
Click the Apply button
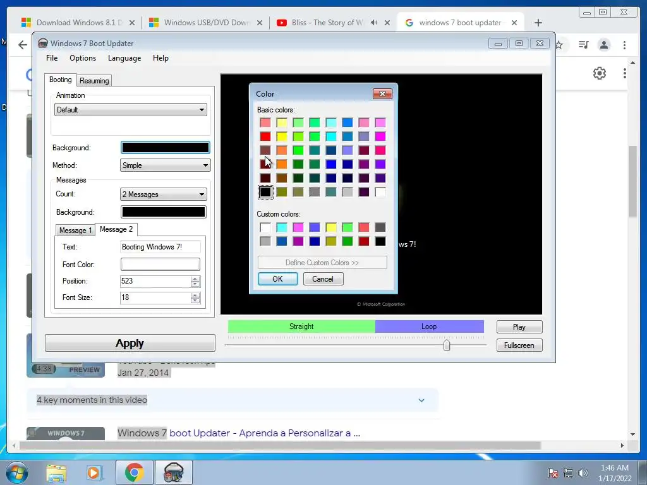click(130, 343)
